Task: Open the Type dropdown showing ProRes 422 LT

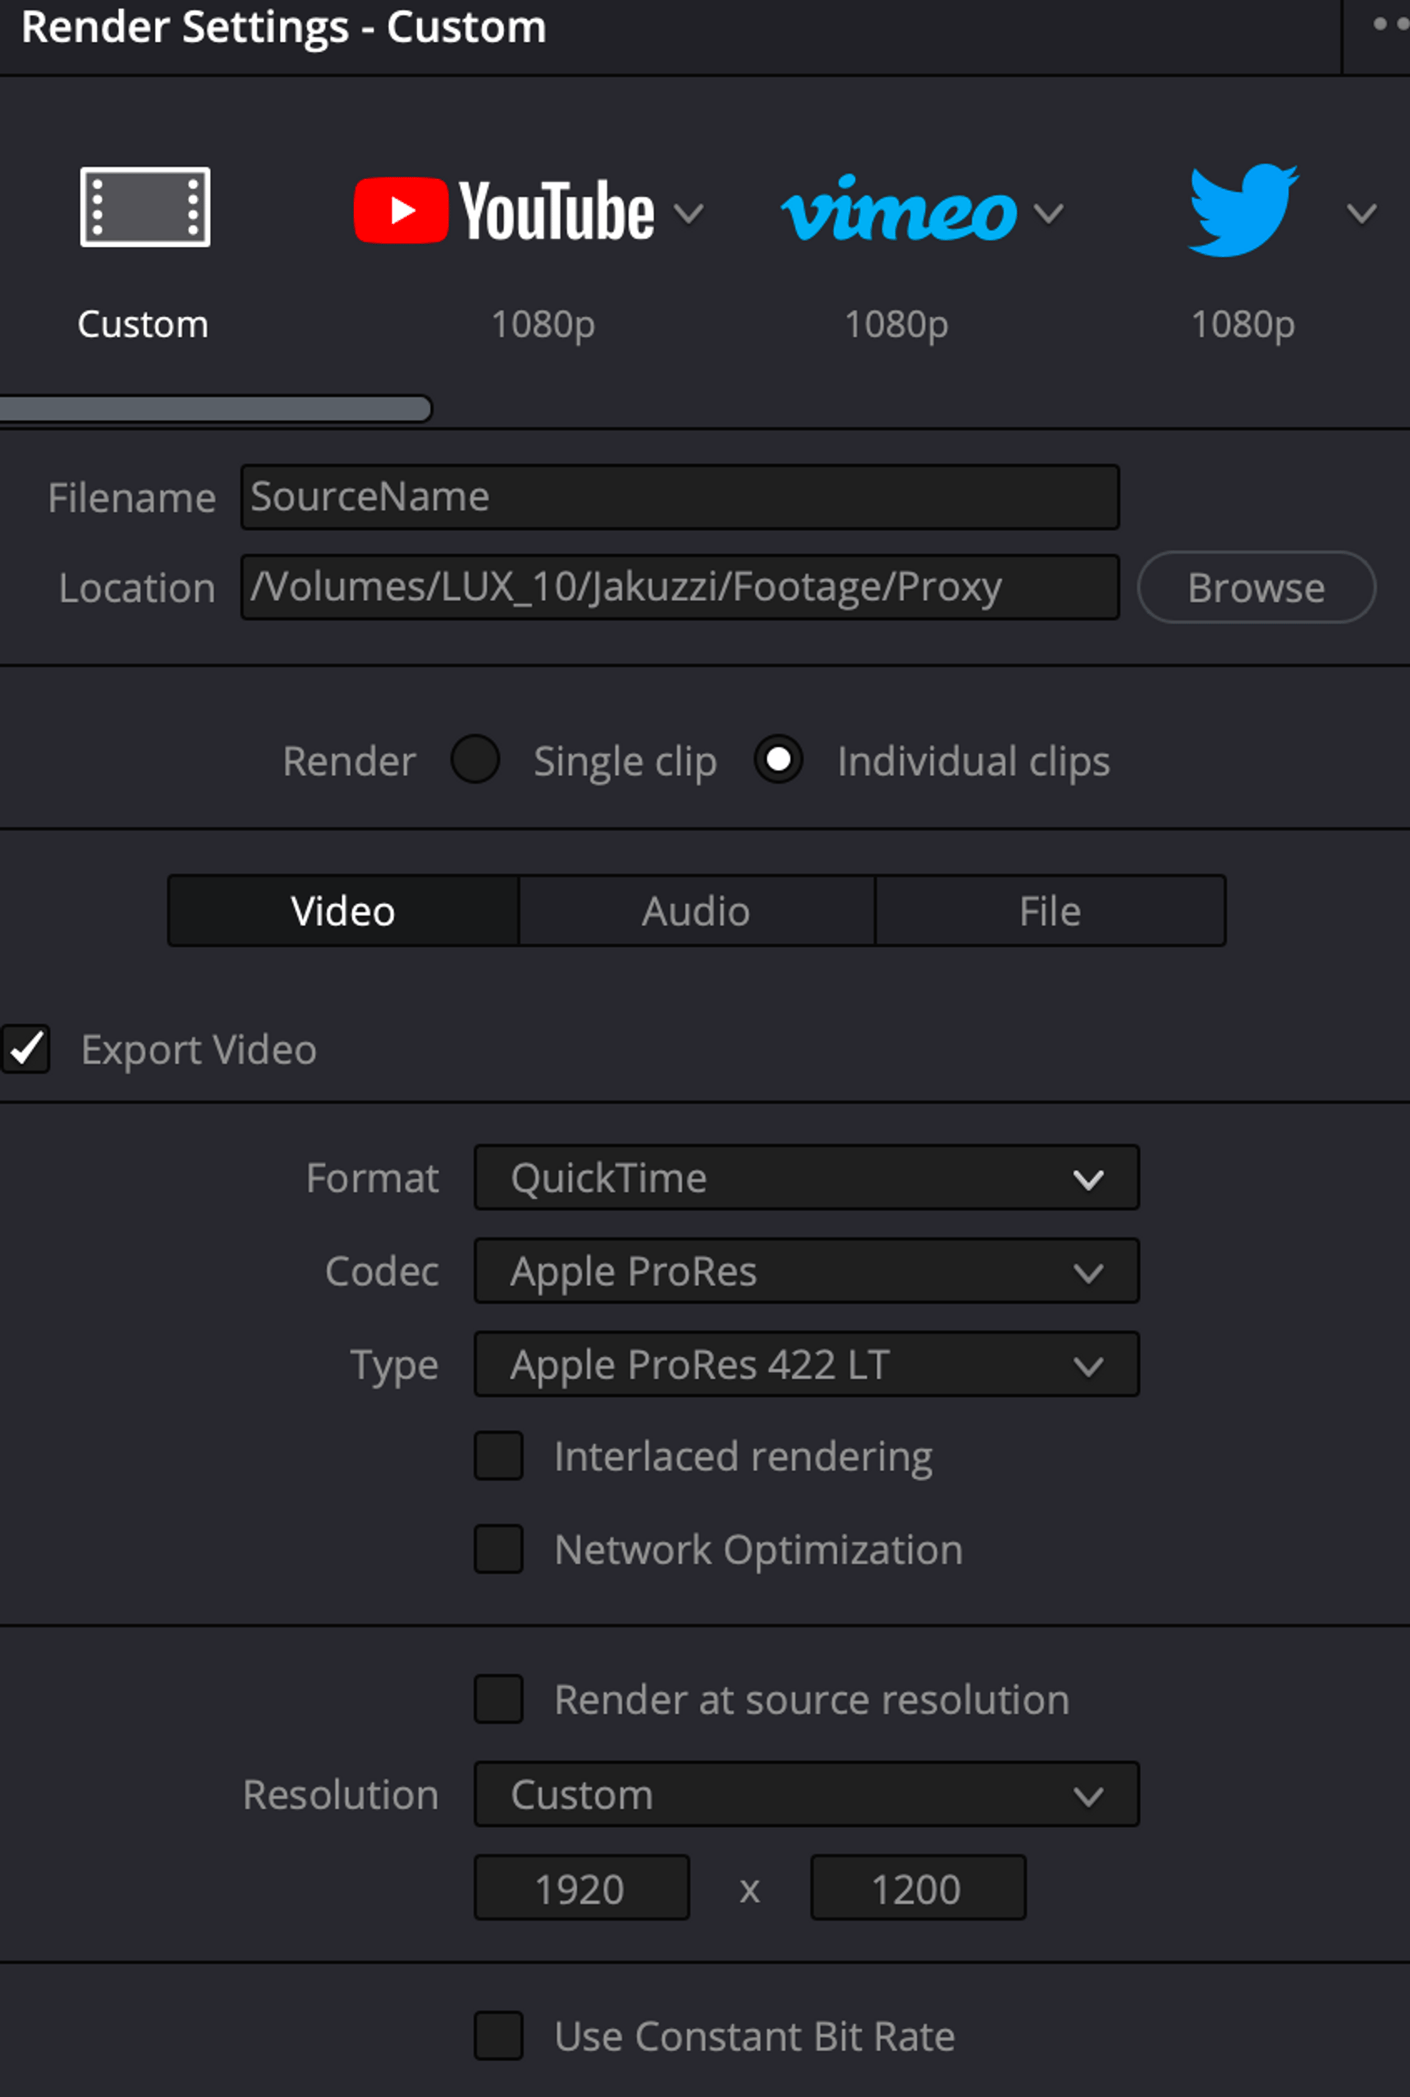Action: 806,1364
